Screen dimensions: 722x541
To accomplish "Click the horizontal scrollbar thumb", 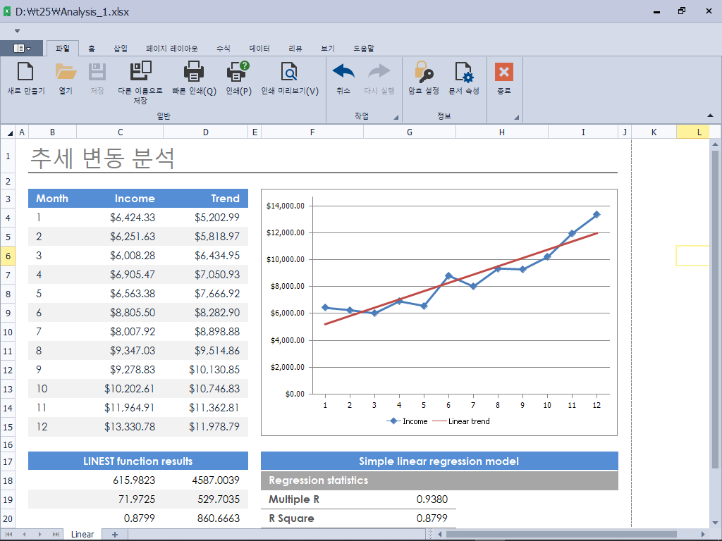I will tap(562, 534).
